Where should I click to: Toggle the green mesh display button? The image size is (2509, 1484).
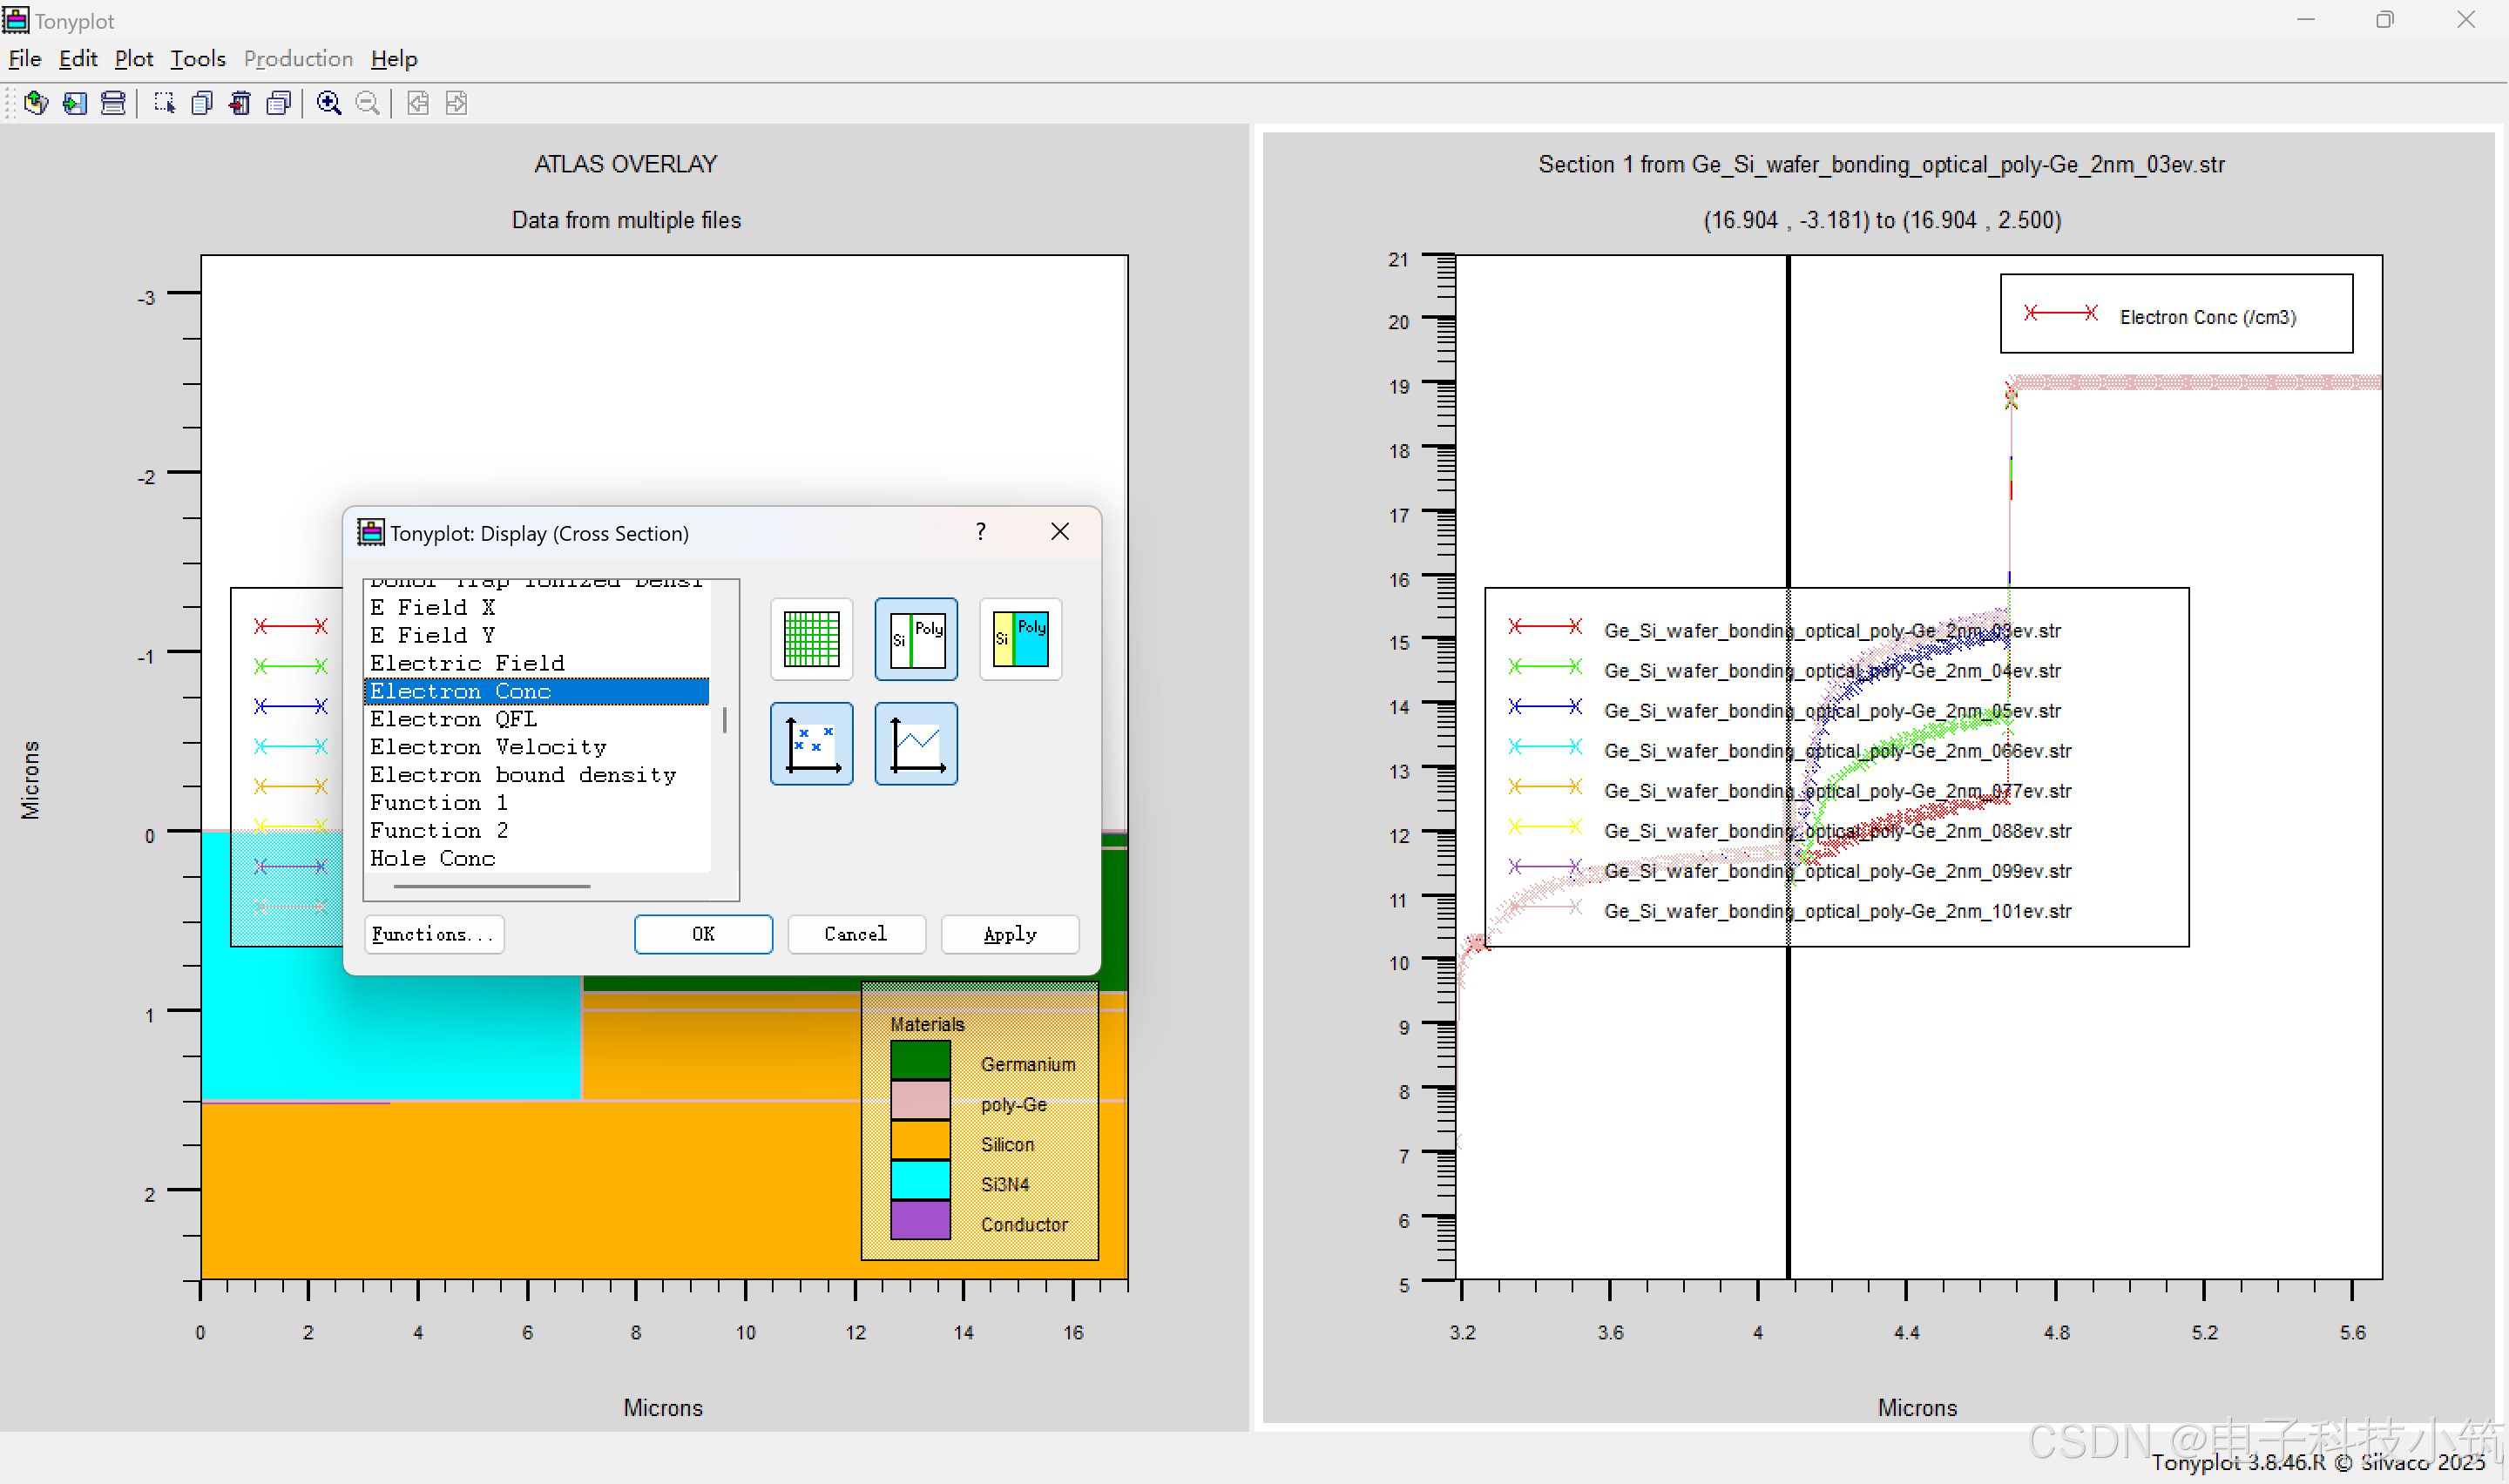811,639
